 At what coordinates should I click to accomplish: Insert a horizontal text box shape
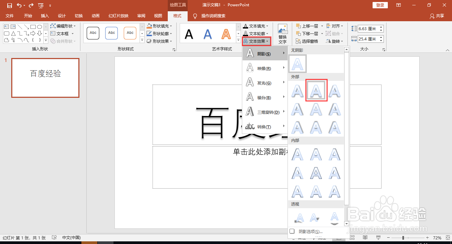pos(7,27)
